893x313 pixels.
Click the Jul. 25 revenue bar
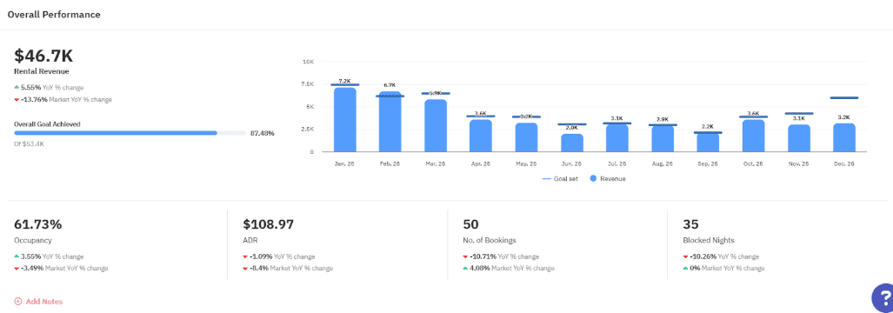point(617,138)
